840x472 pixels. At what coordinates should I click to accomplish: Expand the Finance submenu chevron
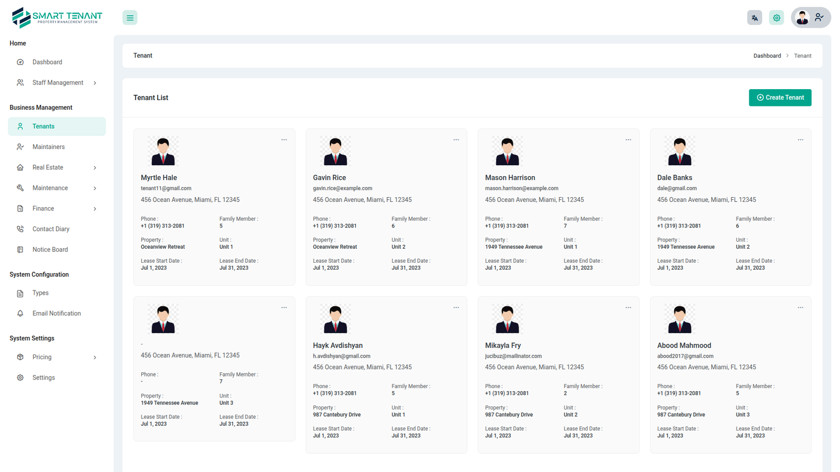95,209
